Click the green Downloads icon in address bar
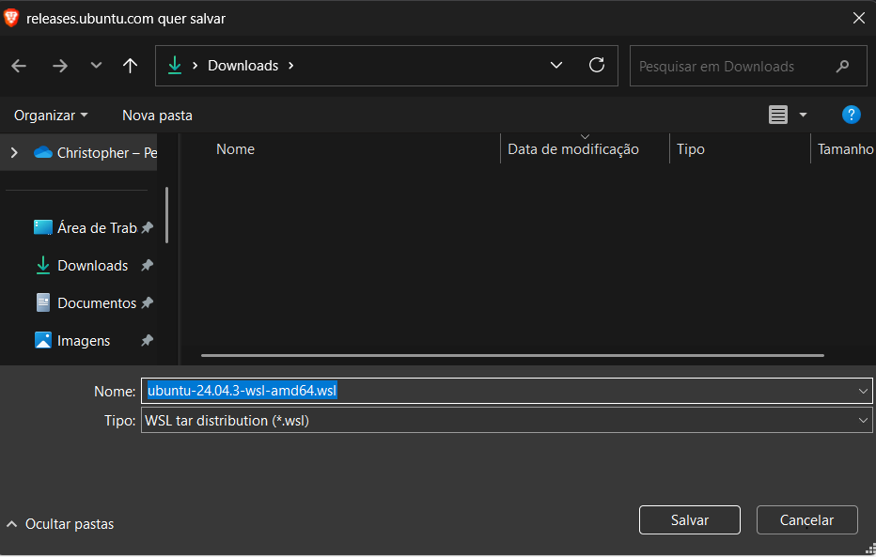Image resolution: width=876 pixels, height=557 pixels. point(175,66)
